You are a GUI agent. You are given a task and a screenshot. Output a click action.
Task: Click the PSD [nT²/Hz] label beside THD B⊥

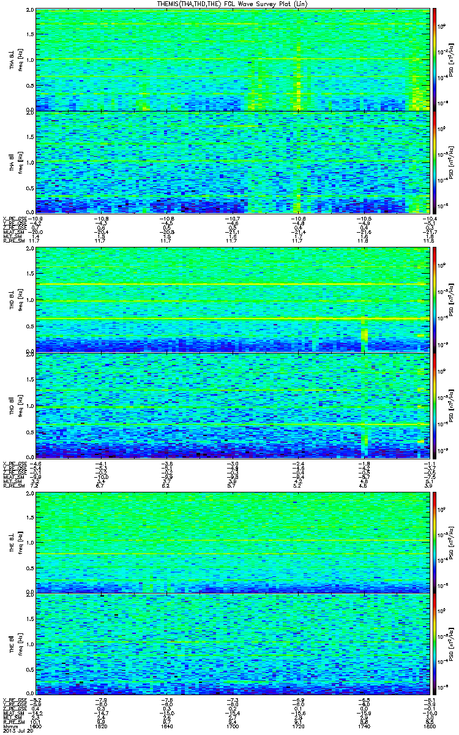pos(452,301)
